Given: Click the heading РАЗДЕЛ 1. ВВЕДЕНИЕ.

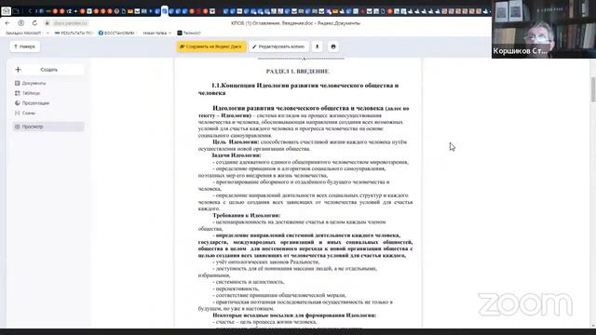Looking at the screenshot, I should click(x=298, y=72).
